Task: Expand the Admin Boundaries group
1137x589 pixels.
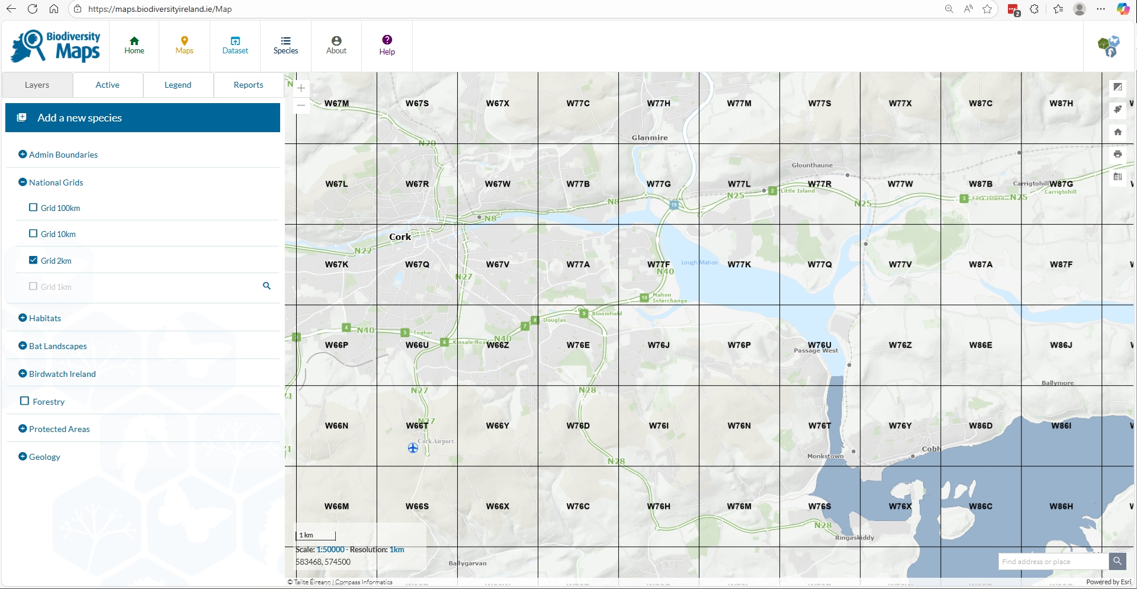Action: point(23,155)
